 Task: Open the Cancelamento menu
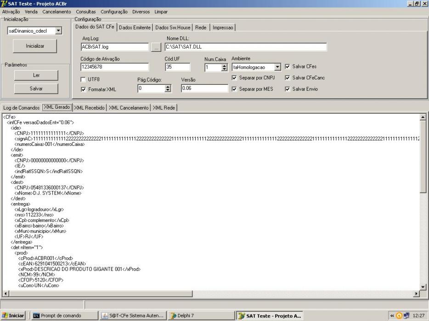pos(56,12)
